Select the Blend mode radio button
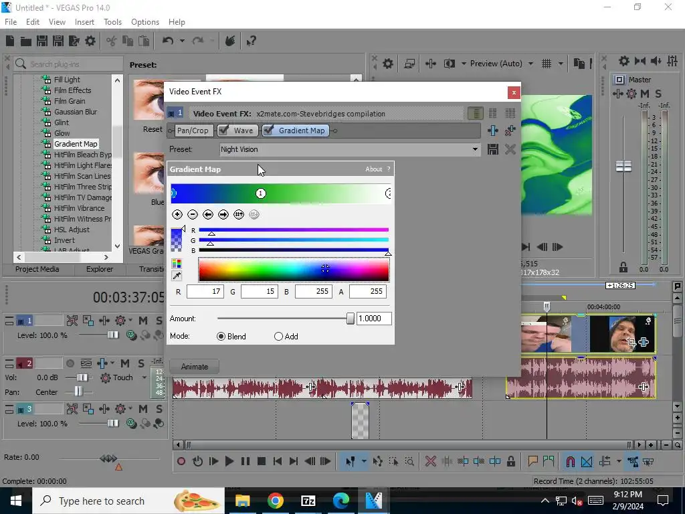Image resolution: width=685 pixels, height=514 pixels. tap(221, 336)
